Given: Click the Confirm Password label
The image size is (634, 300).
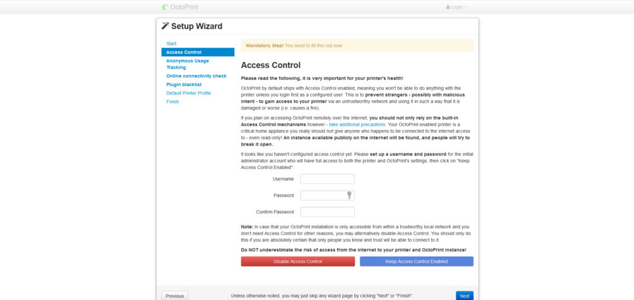Looking at the screenshot, I should [275, 212].
